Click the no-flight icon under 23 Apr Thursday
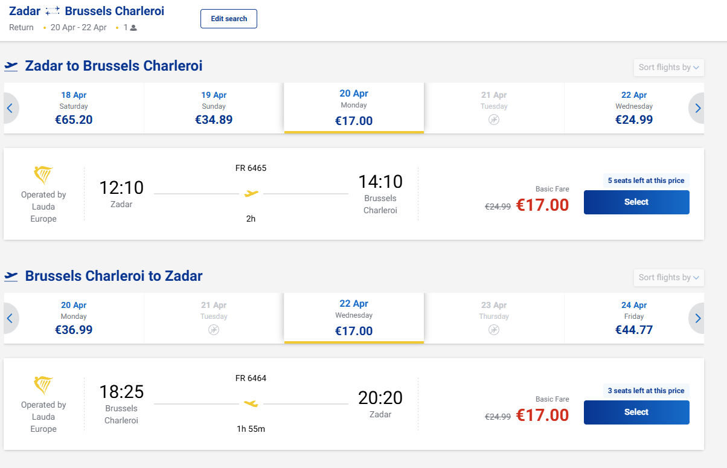Image resolution: width=727 pixels, height=468 pixels. (494, 330)
